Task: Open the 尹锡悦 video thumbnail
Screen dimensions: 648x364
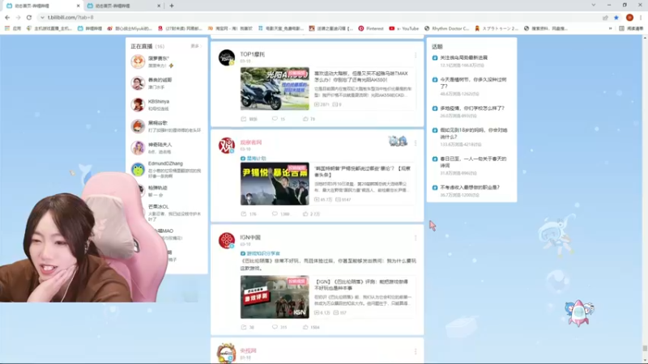Action: 275,184
